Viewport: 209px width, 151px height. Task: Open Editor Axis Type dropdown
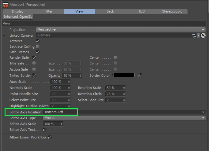coord(124,118)
